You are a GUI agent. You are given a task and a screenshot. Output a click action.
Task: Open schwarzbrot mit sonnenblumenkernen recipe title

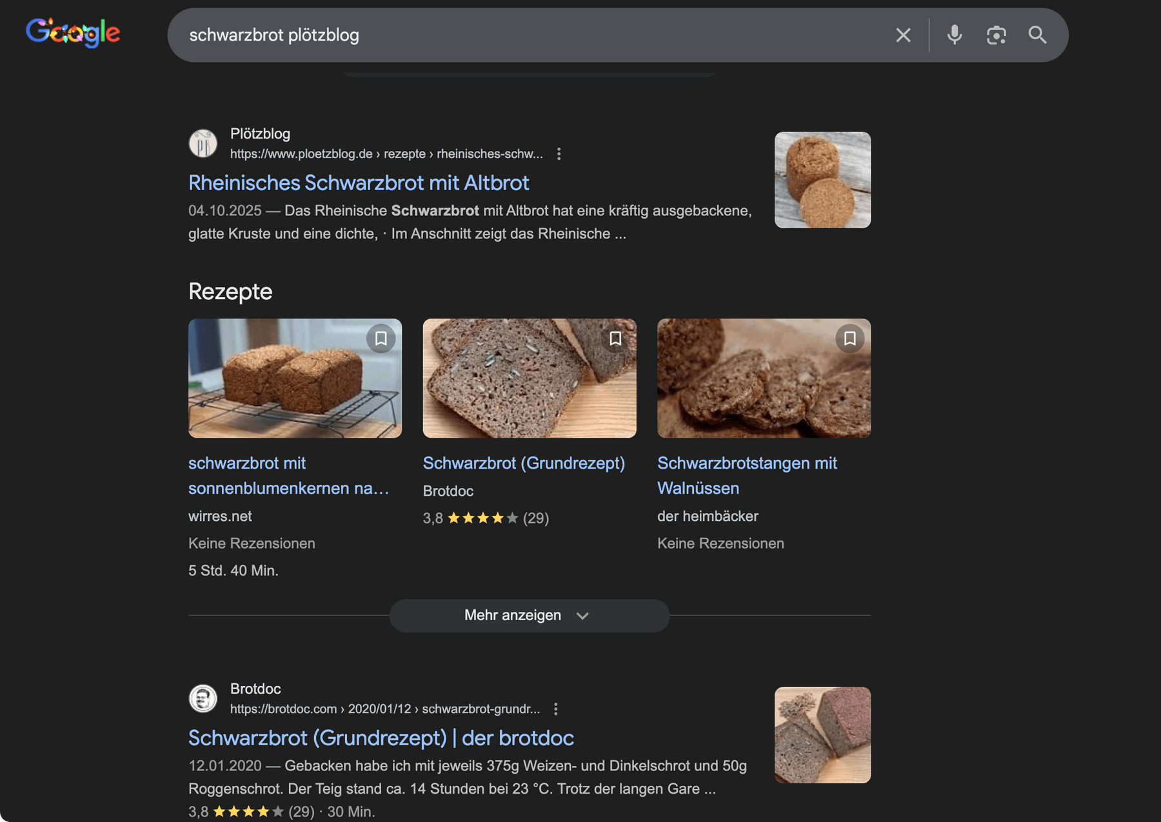(x=288, y=475)
